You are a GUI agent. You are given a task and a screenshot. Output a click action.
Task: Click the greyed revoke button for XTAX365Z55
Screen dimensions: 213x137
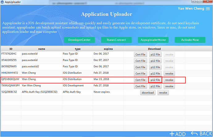click(169, 61)
